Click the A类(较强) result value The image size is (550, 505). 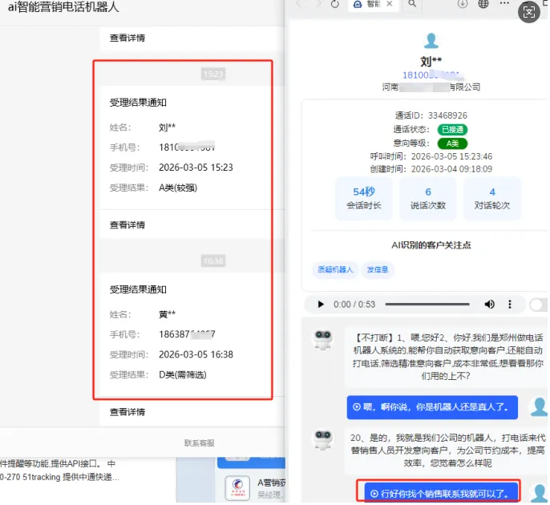pyautogui.click(x=178, y=188)
